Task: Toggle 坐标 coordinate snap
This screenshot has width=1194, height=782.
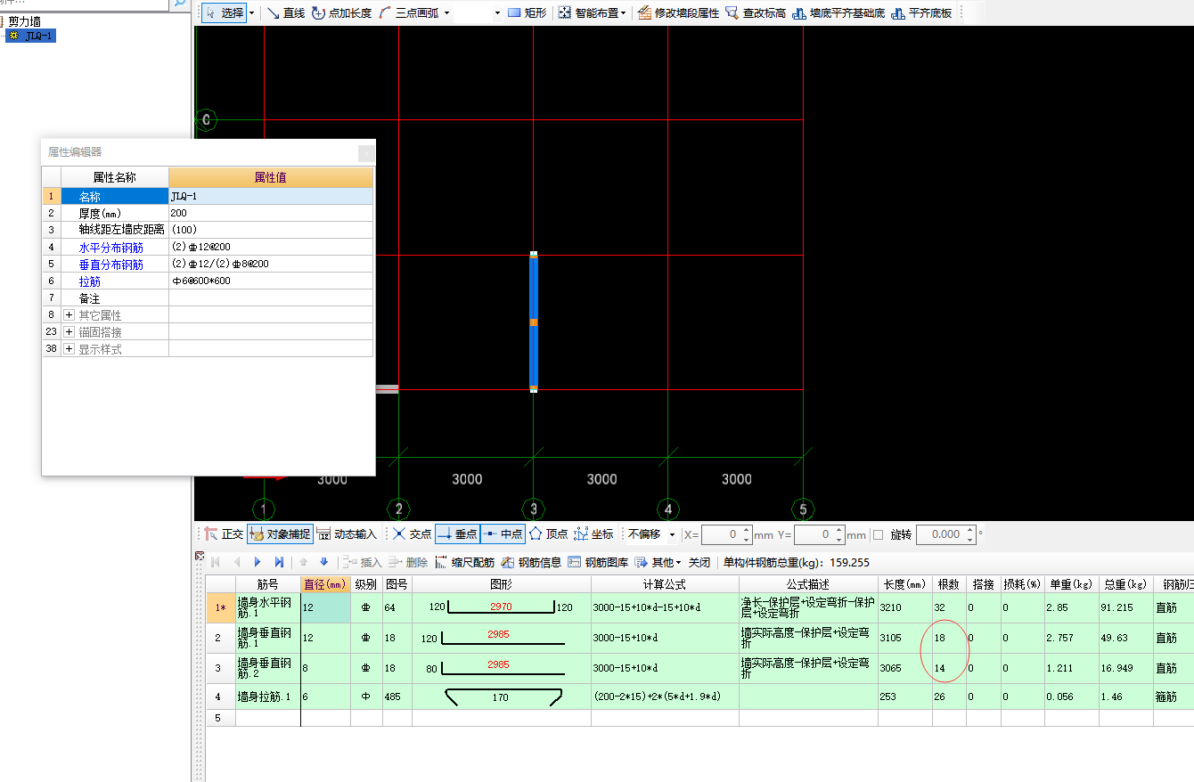Action: (594, 534)
